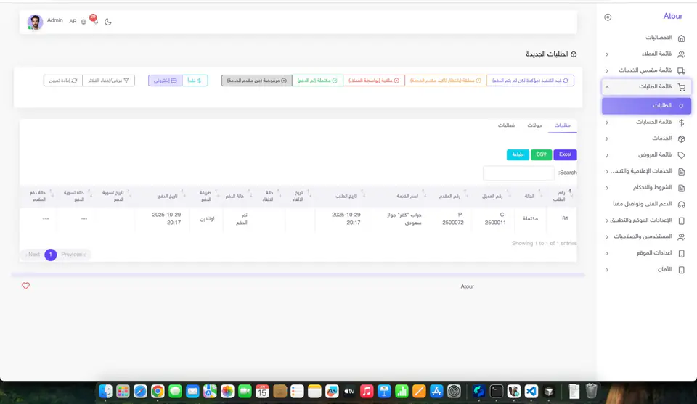Click the truck icon beside قائمة مقدمي الخدمات

click(681, 70)
